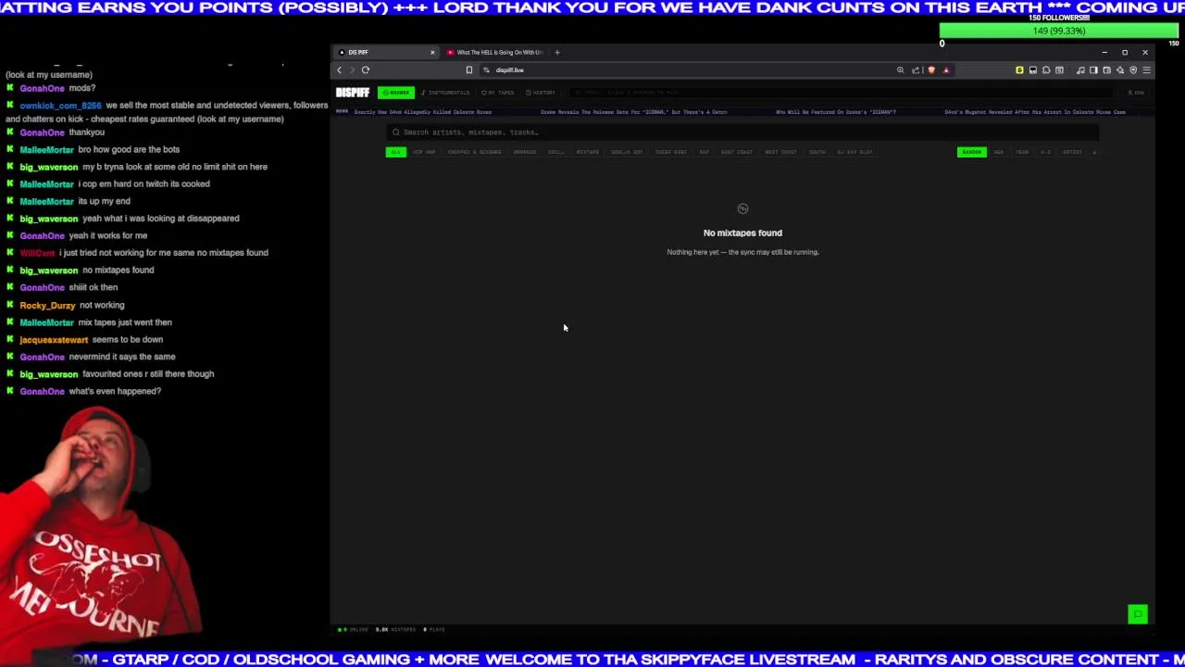Select the East Coast filter chip

pyautogui.click(x=737, y=152)
